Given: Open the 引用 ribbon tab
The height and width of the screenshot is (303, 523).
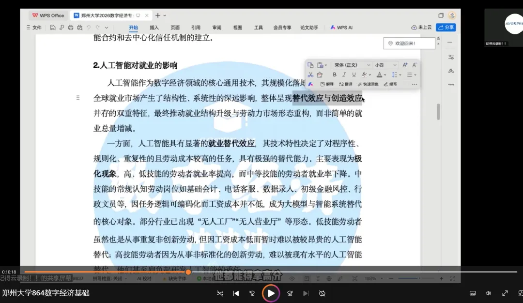Looking at the screenshot, I should [196, 27].
